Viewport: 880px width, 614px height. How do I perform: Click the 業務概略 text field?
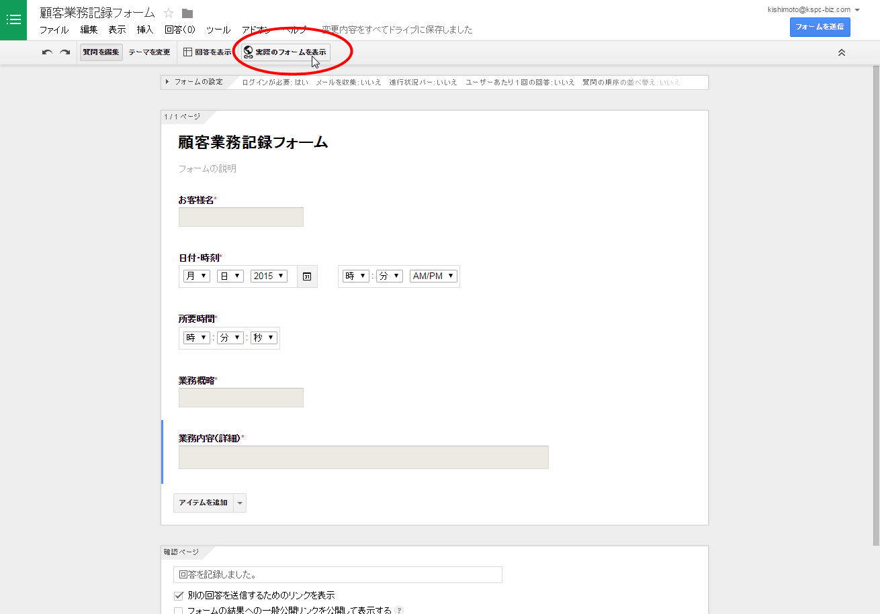pos(241,397)
